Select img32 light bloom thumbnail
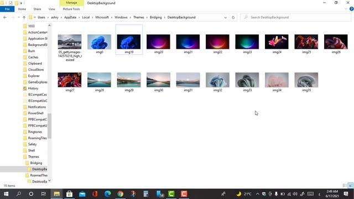The image size is (354, 199). coord(217,80)
